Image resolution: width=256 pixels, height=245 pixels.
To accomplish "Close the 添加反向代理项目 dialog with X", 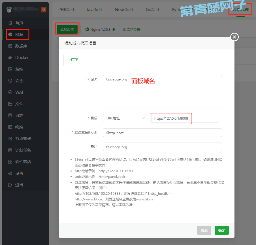I will tap(234, 37).
